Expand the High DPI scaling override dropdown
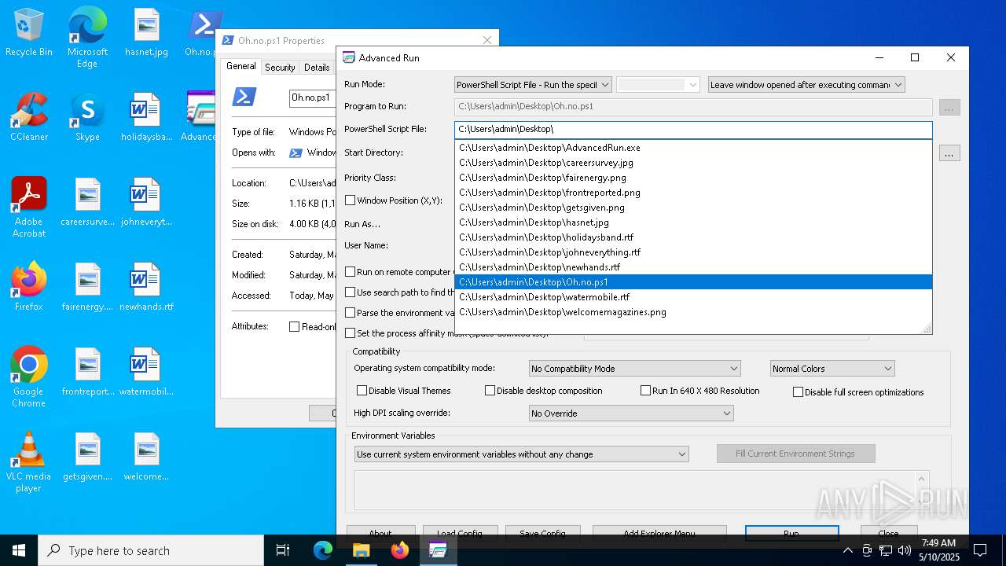Viewport: 1006px width, 566px height. [x=631, y=413]
